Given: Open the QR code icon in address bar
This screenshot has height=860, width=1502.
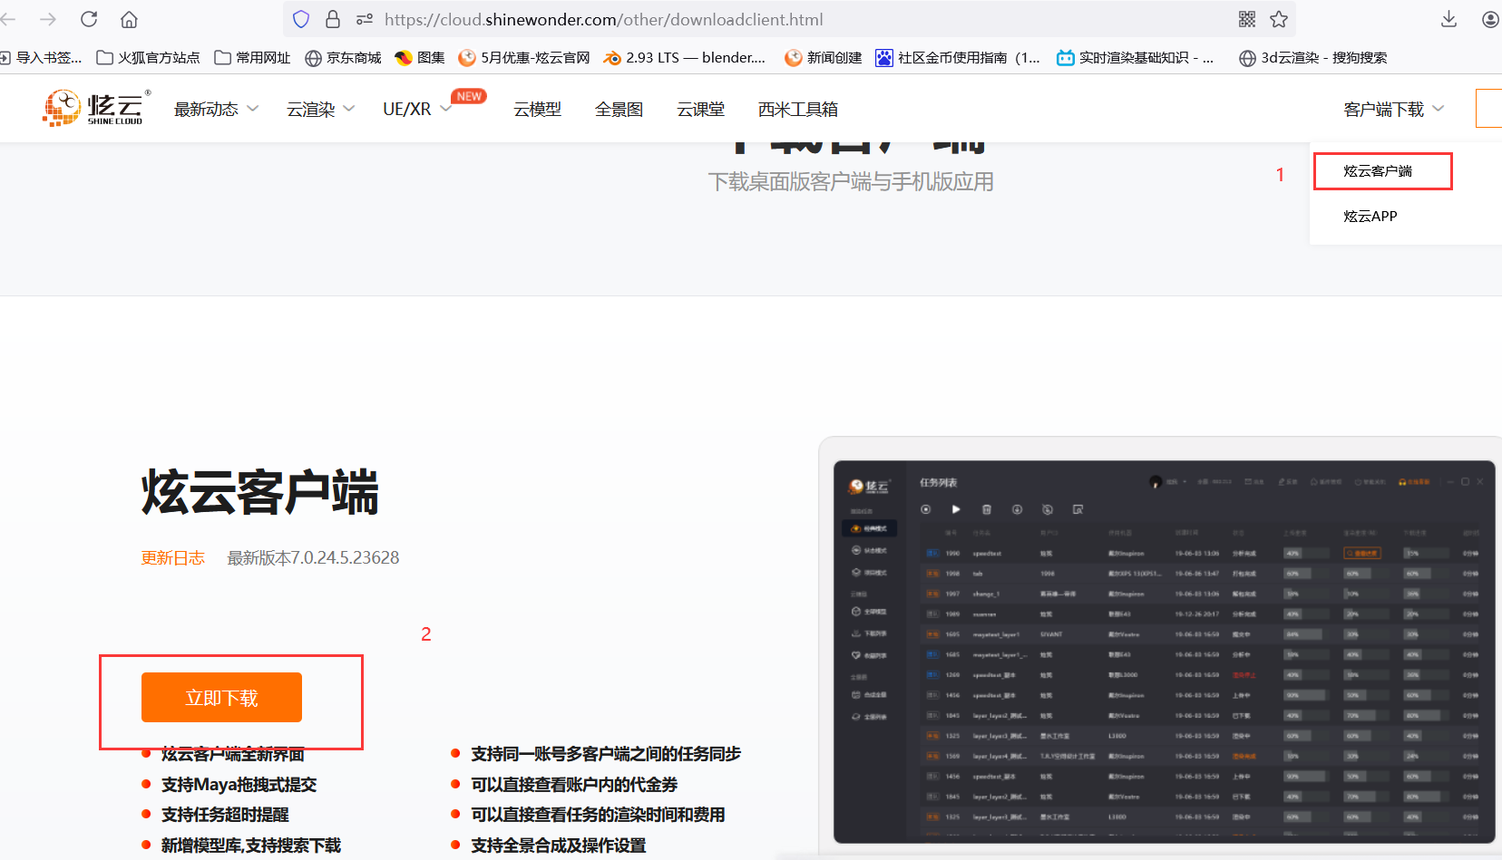Looking at the screenshot, I should (x=1247, y=19).
